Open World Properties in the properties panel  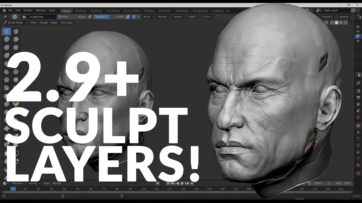(x=358, y=116)
